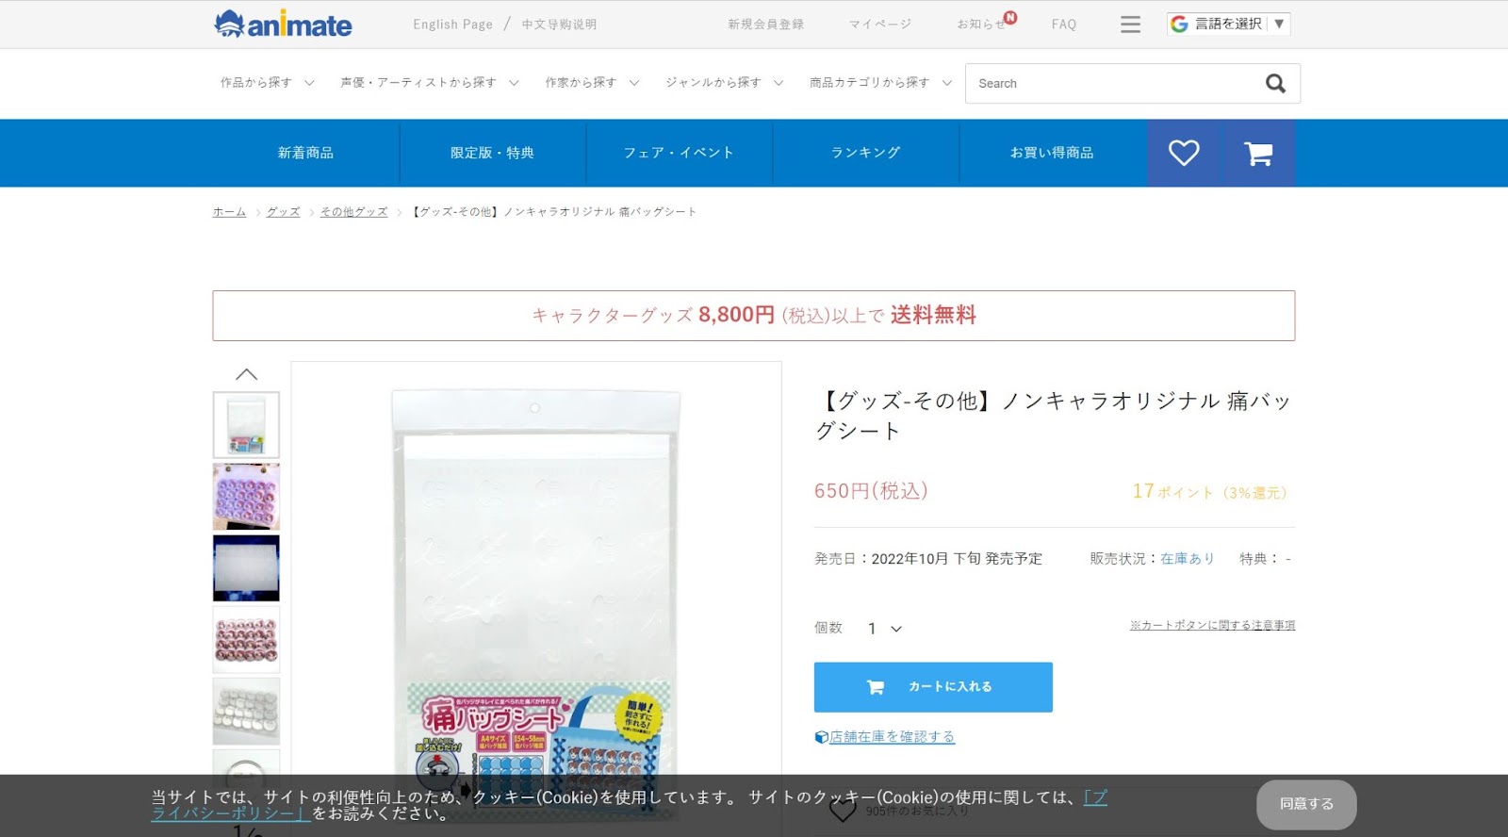1508x837 pixels.
Task: Click the store stock box icon
Action: point(821,737)
